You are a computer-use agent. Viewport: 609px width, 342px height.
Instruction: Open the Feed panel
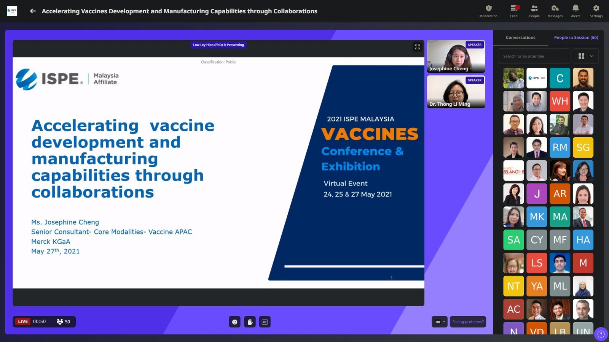pyautogui.click(x=514, y=11)
